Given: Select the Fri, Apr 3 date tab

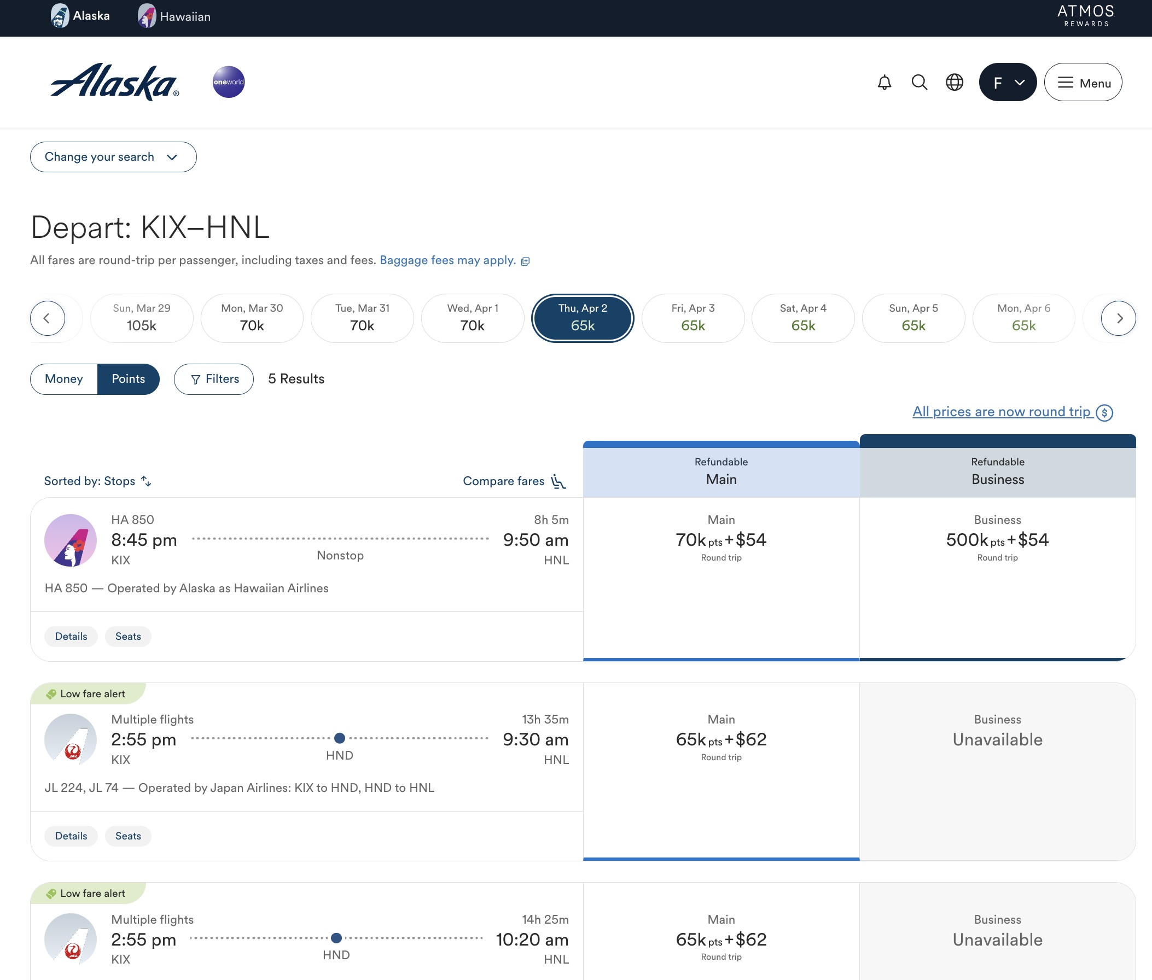Looking at the screenshot, I should coord(693,318).
